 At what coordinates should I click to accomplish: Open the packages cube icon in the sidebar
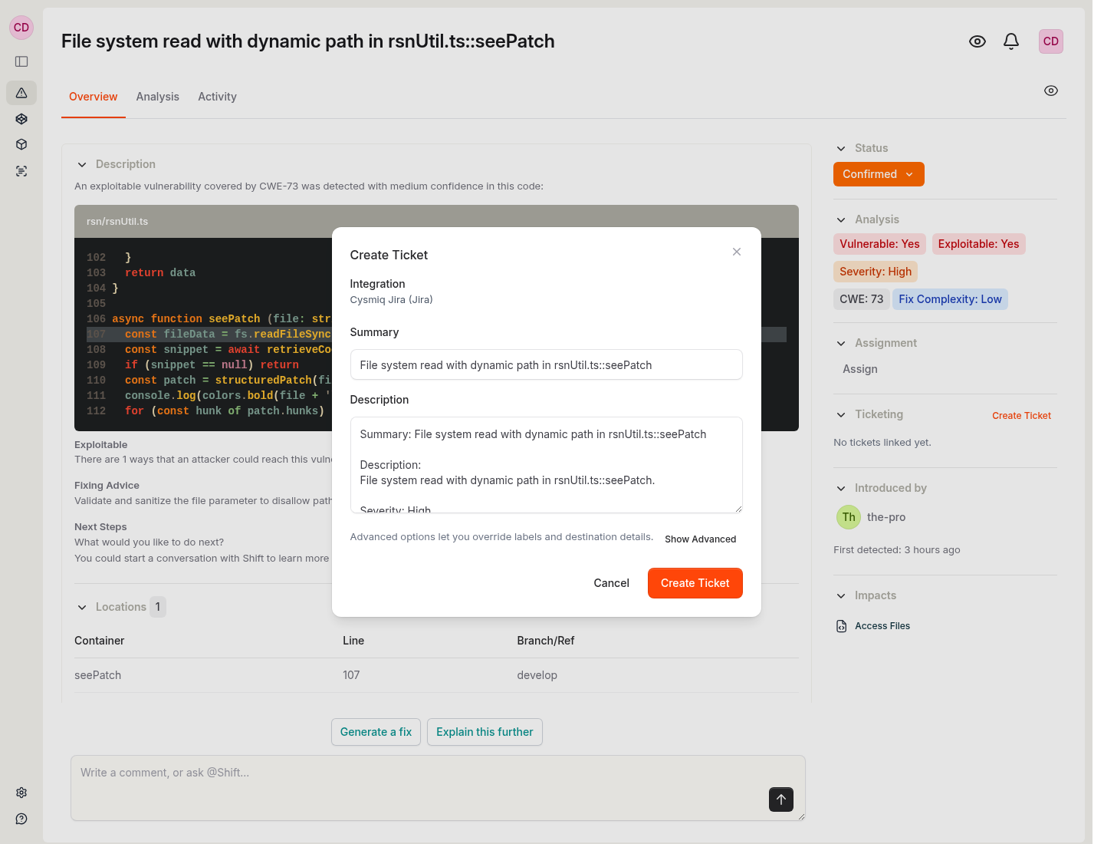click(x=21, y=143)
